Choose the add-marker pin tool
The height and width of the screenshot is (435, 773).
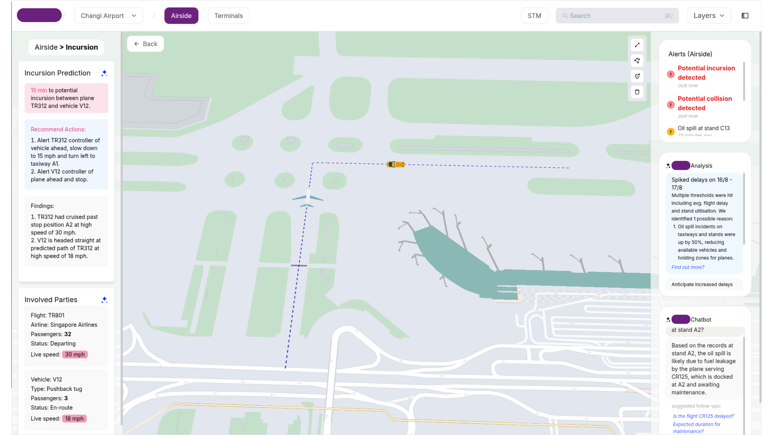(637, 76)
